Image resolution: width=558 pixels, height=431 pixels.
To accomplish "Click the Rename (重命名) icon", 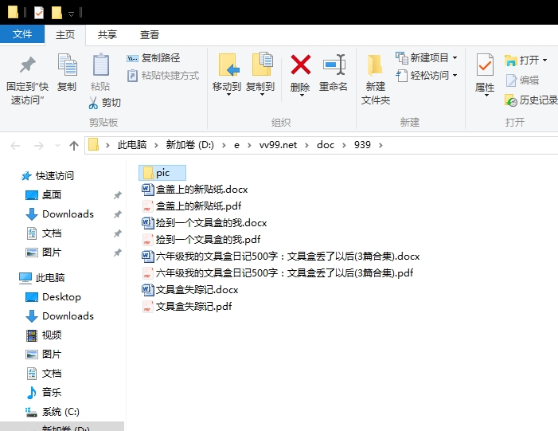I will (334, 65).
